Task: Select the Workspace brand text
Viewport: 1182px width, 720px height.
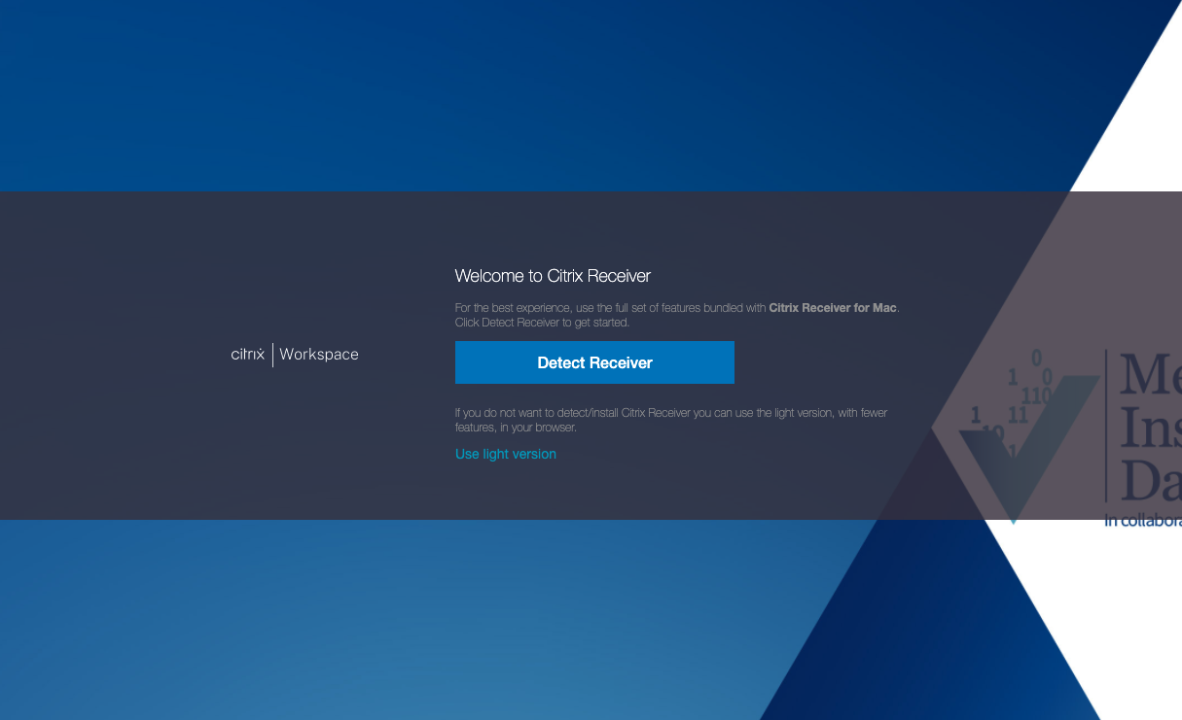Action: (319, 355)
